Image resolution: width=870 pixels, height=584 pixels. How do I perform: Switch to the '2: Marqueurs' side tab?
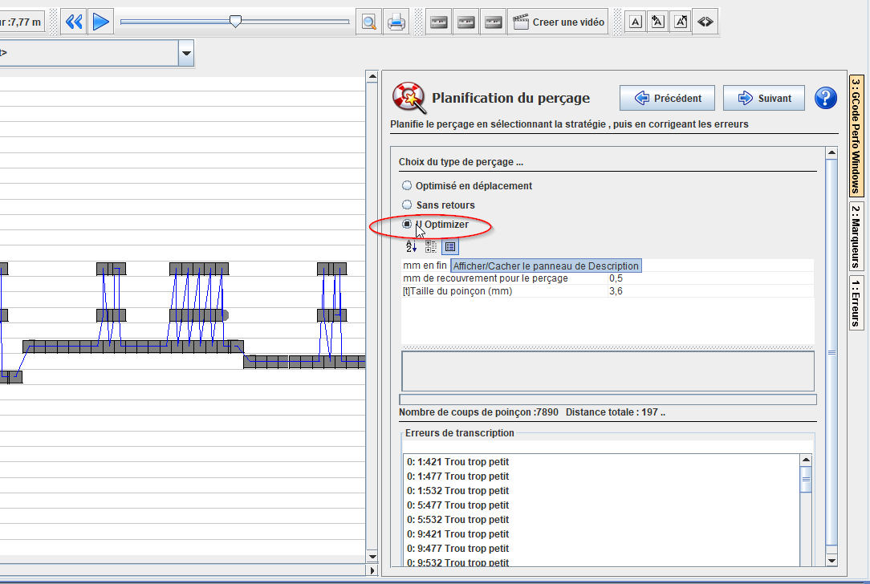coord(856,237)
